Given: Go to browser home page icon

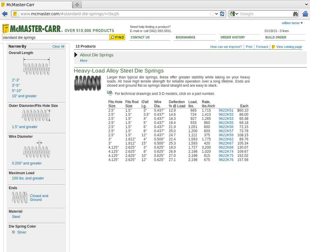Looking at the screenshot, I should point(305,14).
